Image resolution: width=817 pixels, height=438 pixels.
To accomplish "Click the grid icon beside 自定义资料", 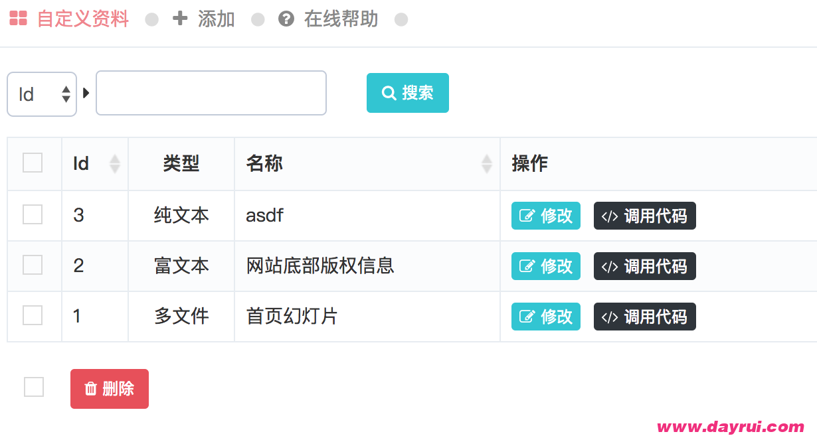I will point(18,19).
